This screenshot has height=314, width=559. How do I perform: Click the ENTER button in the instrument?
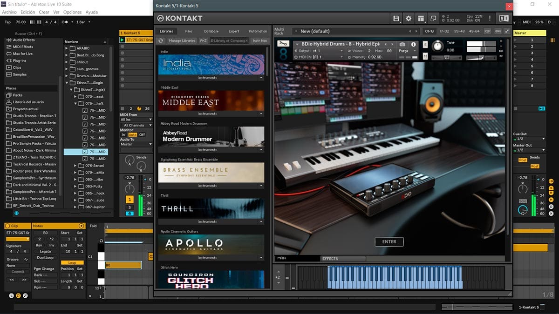pos(389,241)
